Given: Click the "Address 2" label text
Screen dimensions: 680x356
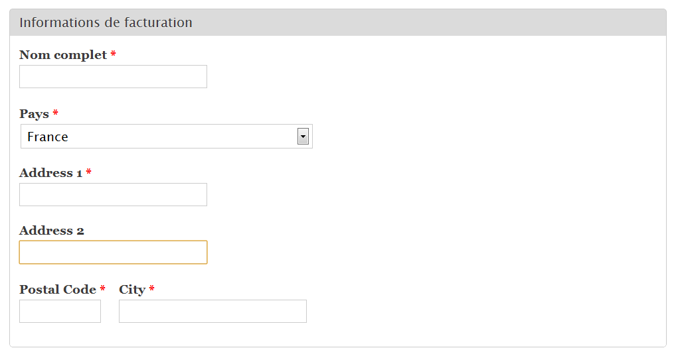Looking at the screenshot, I should click(x=52, y=231).
